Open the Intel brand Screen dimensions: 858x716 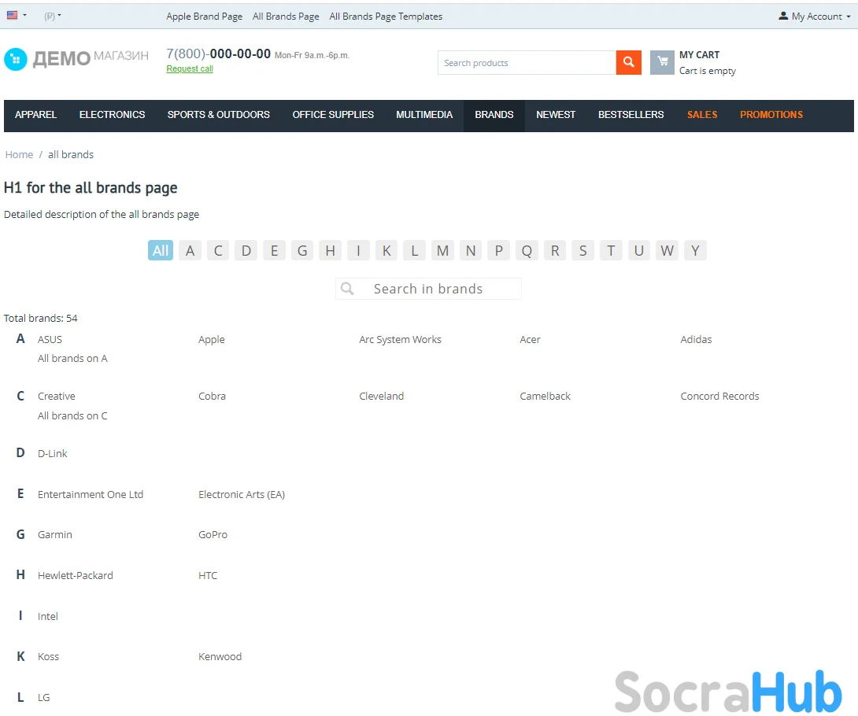pyautogui.click(x=47, y=616)
